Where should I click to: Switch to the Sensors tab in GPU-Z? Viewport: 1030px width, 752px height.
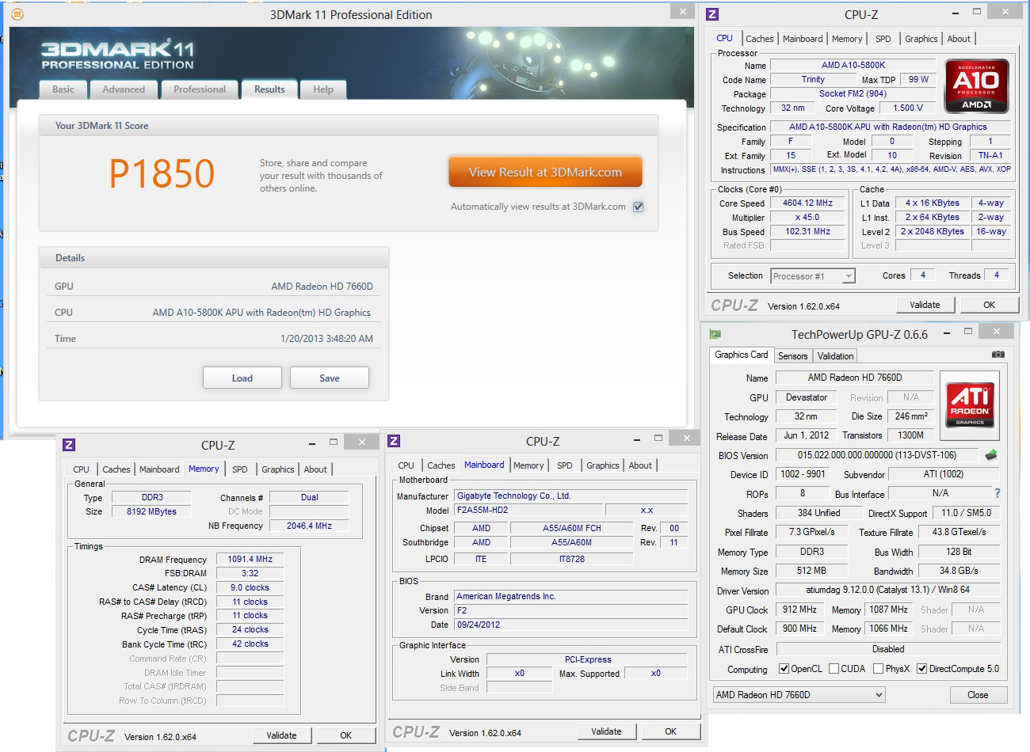click(793, 356)
